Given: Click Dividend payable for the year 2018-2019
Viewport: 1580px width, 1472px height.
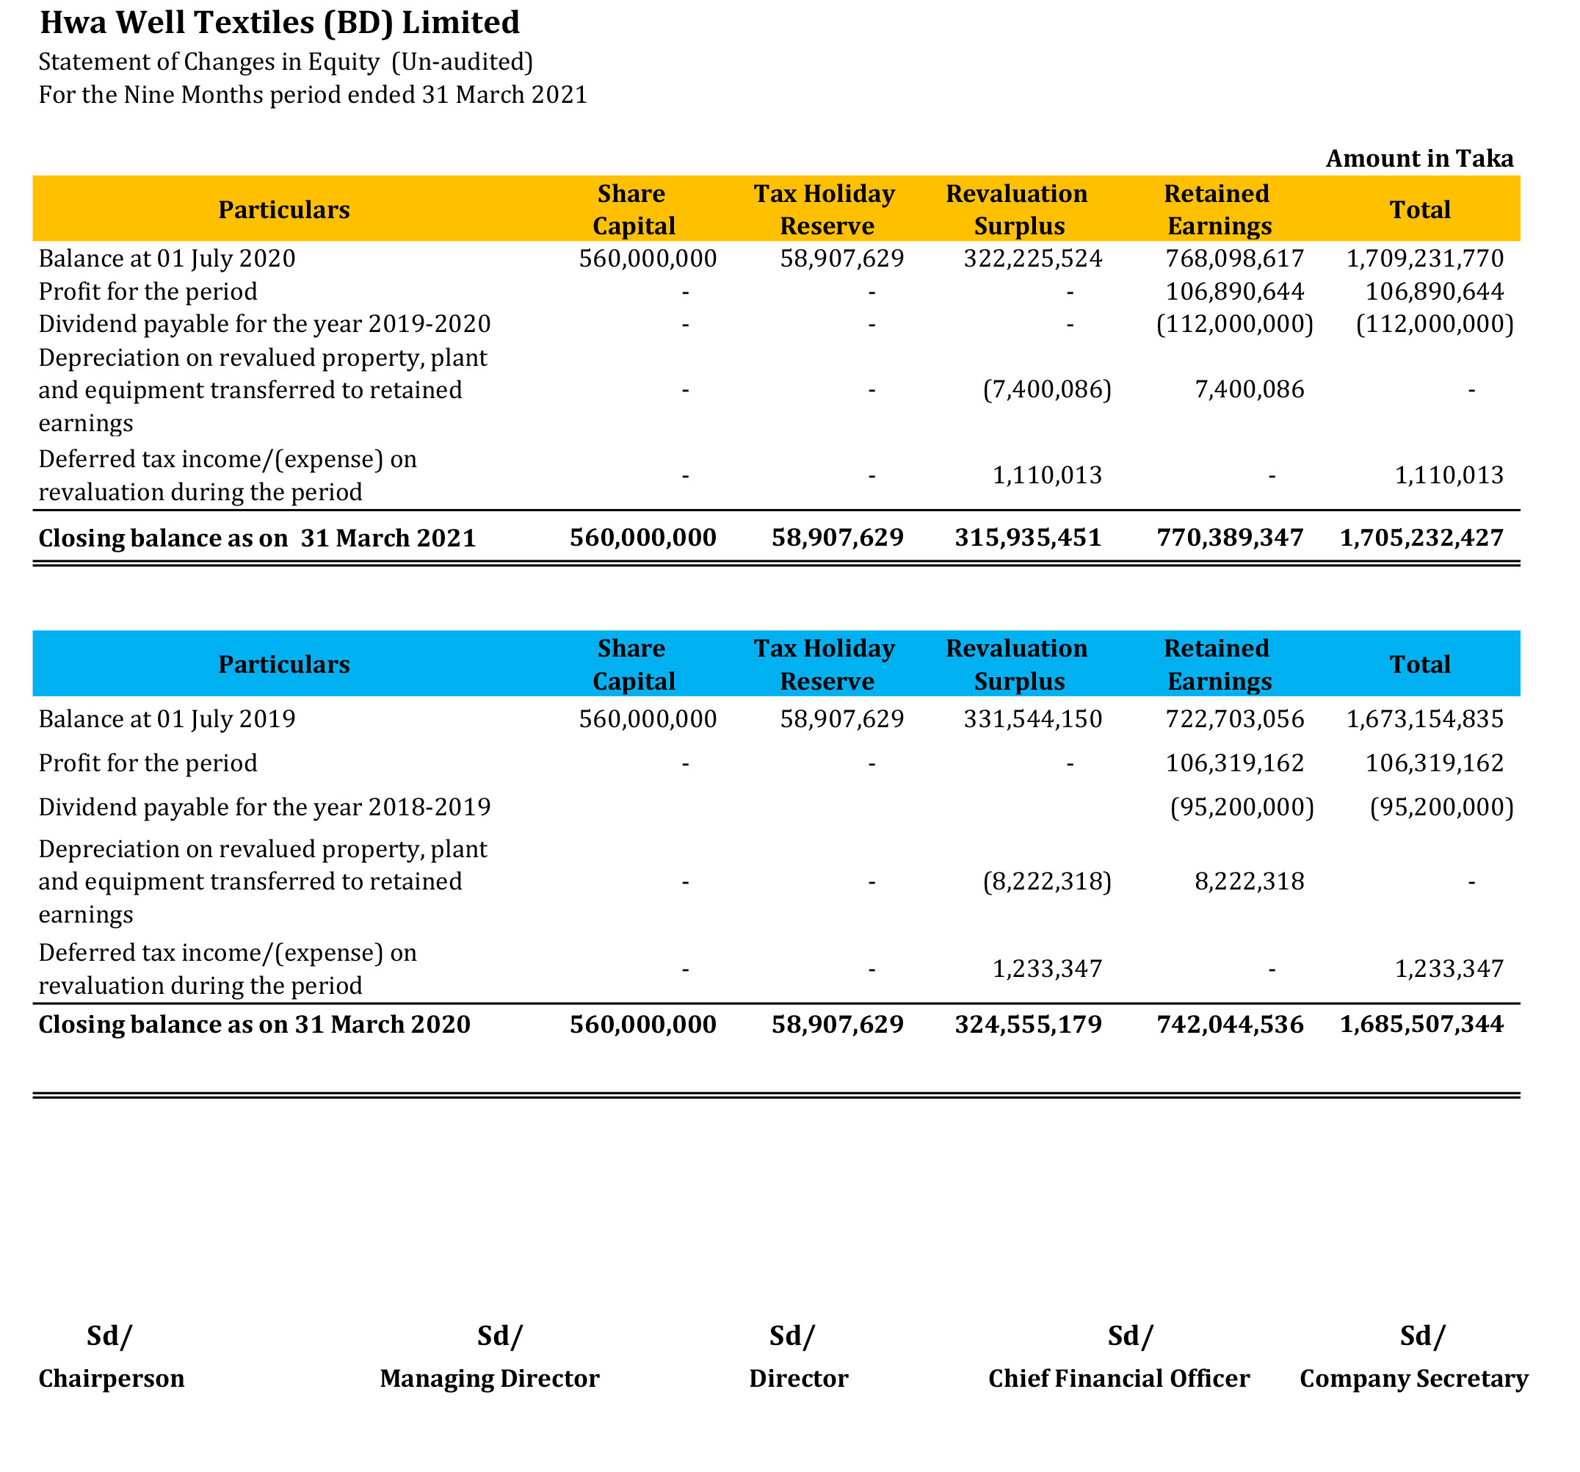Looking at the screenshot, I should tap(264, 807).
